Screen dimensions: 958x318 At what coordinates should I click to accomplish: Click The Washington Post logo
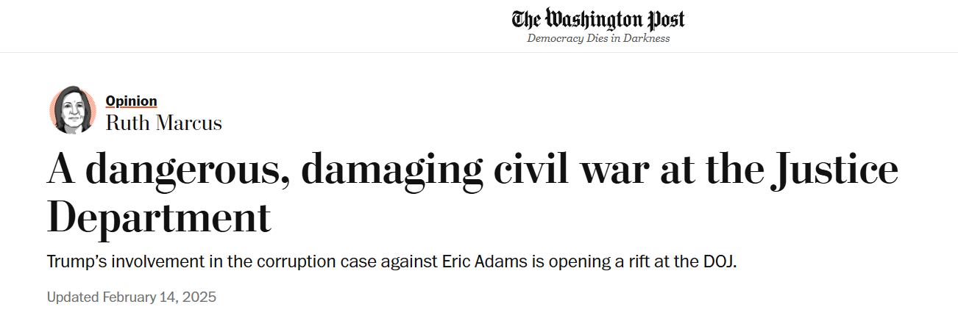(x=597, y=19)
